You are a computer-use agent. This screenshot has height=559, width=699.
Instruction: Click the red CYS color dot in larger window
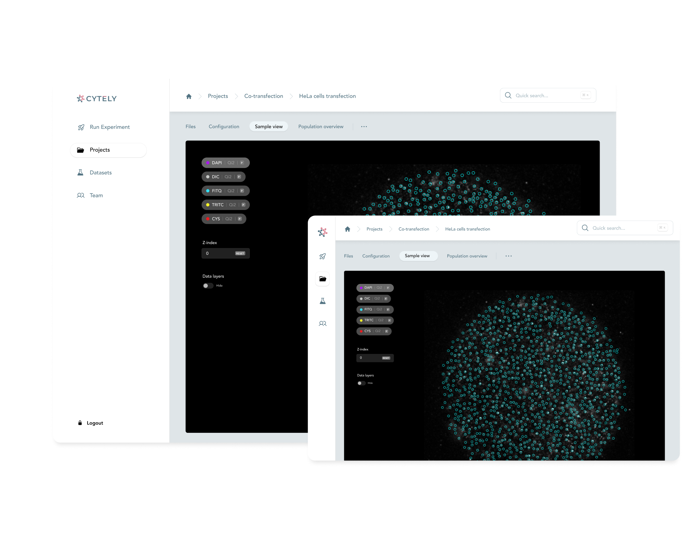[208, 219]
